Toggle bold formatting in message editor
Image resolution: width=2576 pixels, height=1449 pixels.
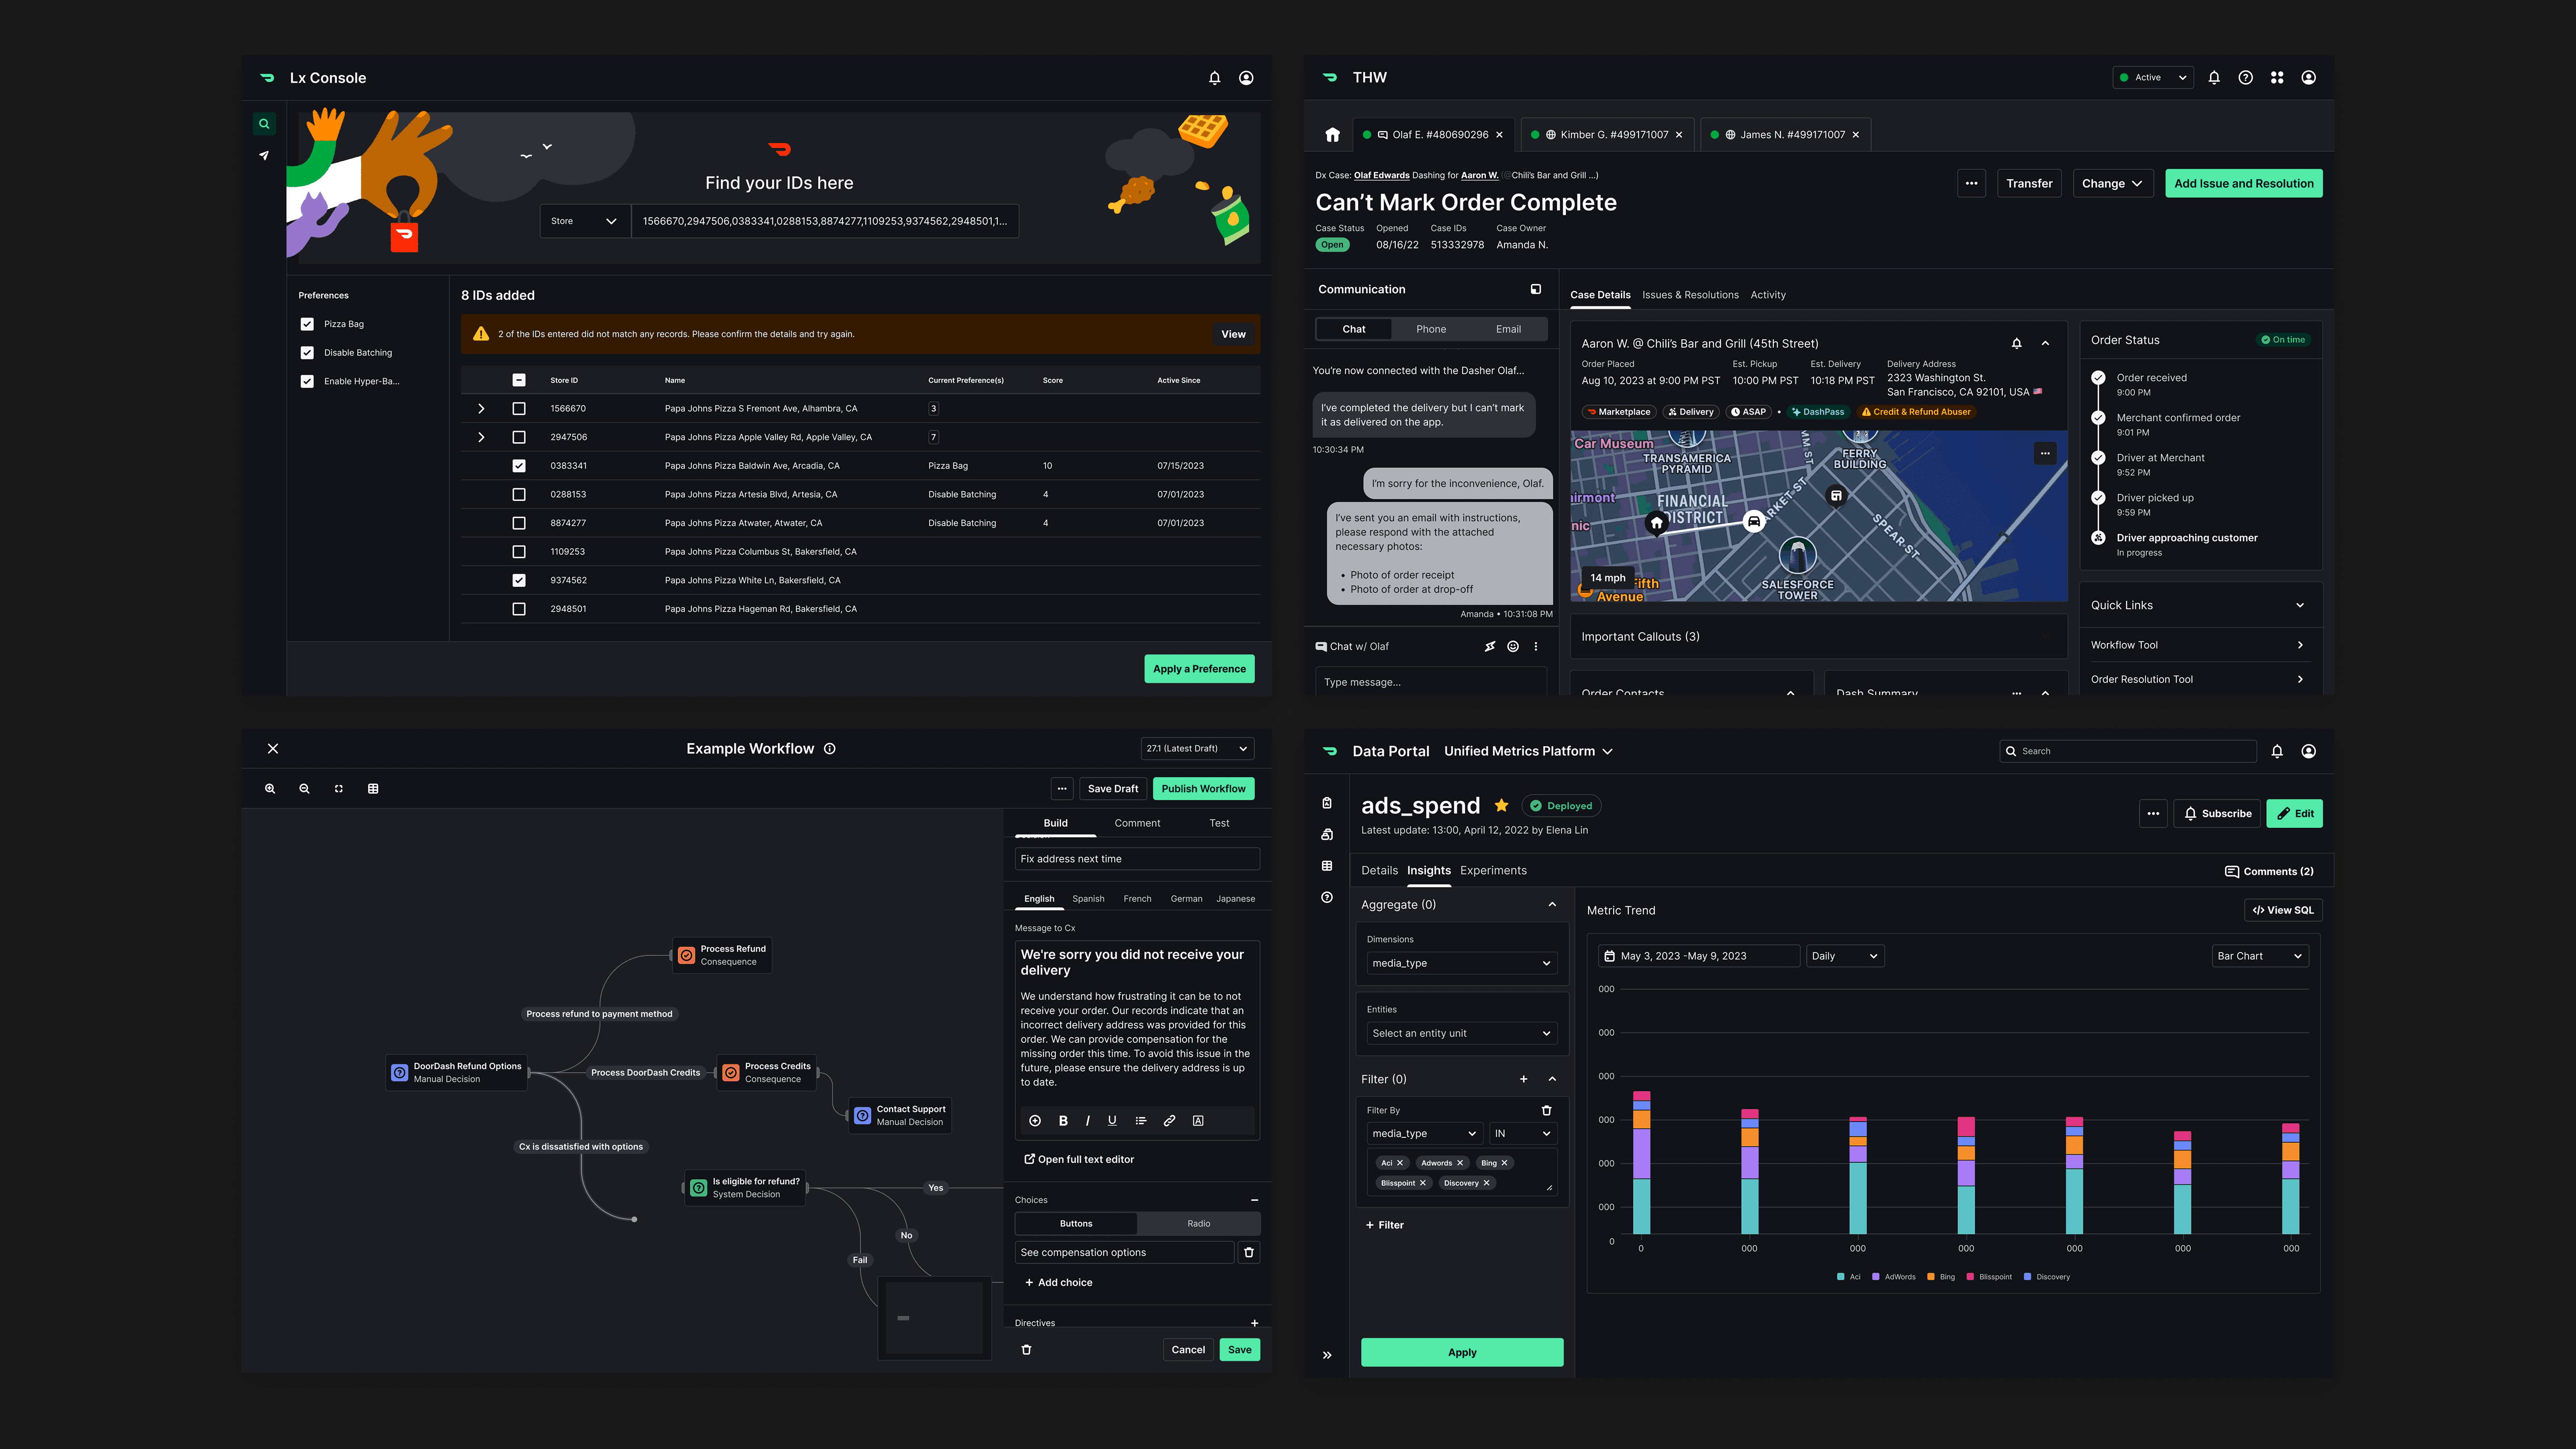pyautogui.click(x=1063, y=1121)
